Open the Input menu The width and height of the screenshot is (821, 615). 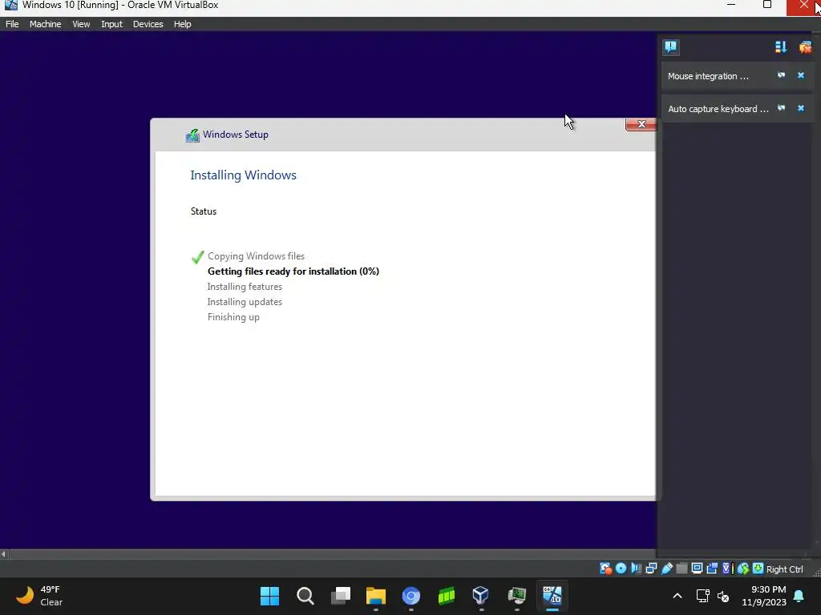(111, 24)
